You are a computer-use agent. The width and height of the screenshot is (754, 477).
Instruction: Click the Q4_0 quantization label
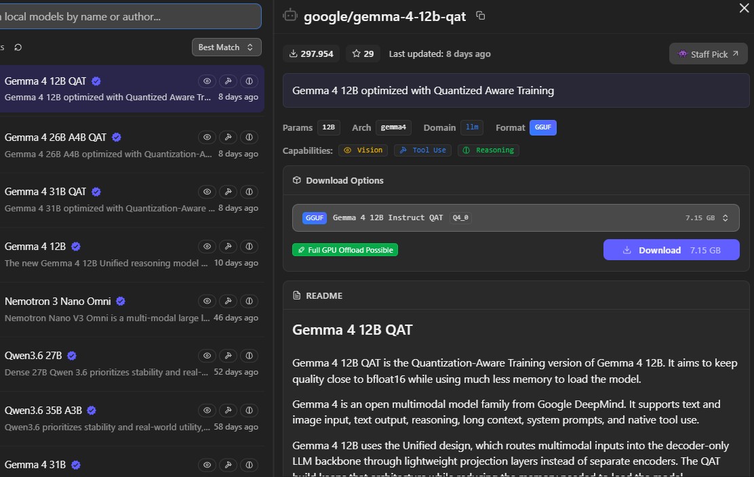[x=460, y=217]
